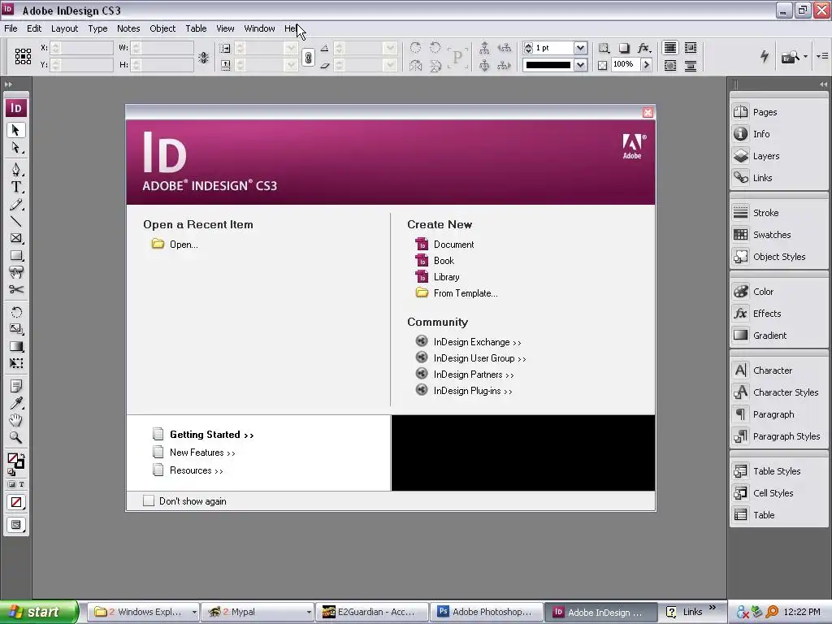This screenshot has height=624, width=832.
Task: Select the Rotate tool
Action: [x=16, y=312]
